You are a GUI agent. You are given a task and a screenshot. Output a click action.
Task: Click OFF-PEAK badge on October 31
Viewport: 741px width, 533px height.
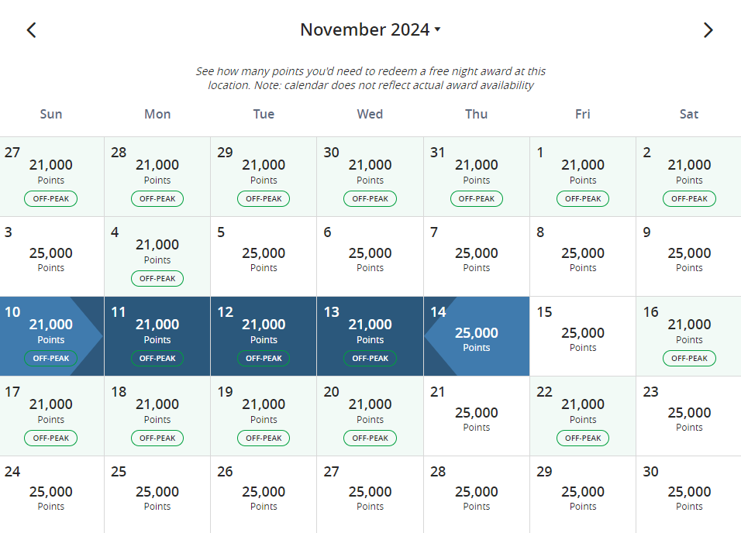[x=477, y=199]
